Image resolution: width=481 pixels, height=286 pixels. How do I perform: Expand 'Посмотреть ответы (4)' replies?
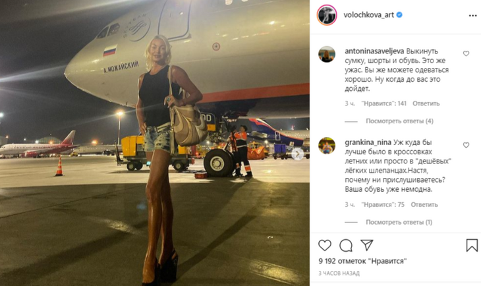pos(399,121)
